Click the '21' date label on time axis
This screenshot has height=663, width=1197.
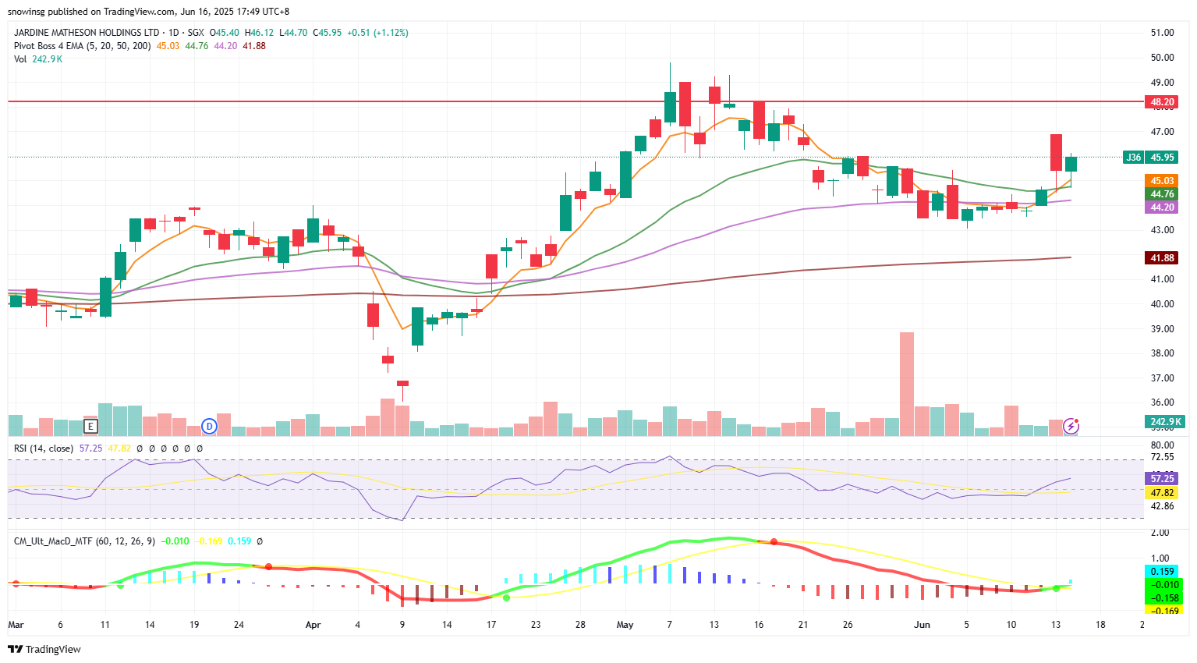point(803,625)
